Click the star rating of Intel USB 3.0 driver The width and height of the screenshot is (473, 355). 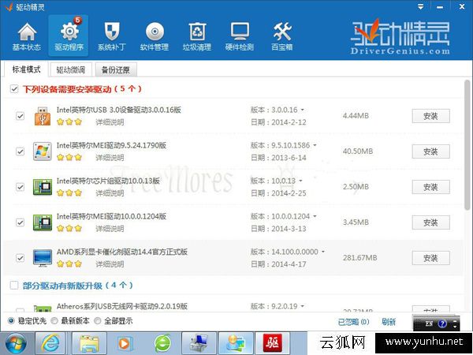(x=69, y=122)
